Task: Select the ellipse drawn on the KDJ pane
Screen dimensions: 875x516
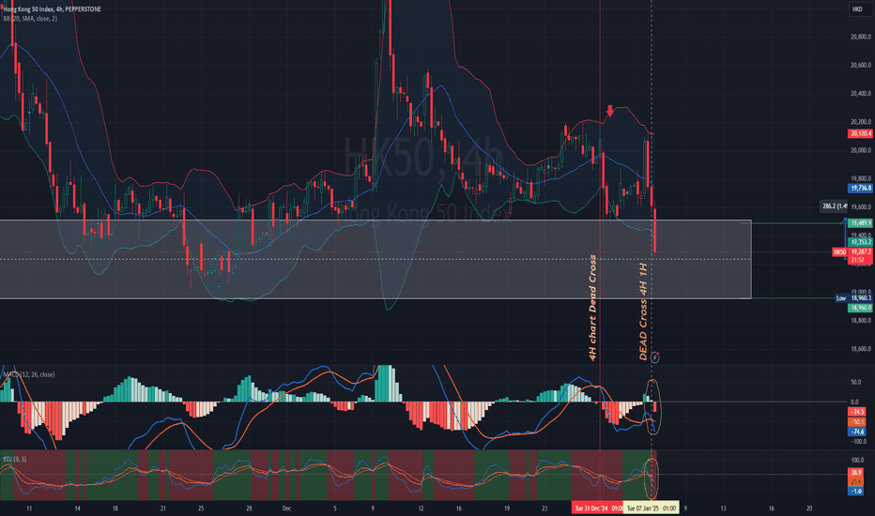Action: 652,478
